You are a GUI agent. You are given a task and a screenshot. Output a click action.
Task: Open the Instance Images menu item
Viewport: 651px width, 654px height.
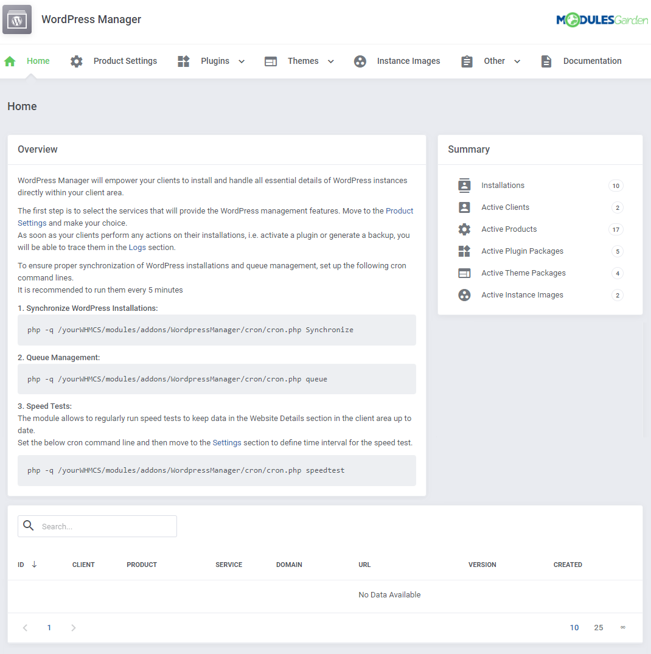(x=408, y=61)
